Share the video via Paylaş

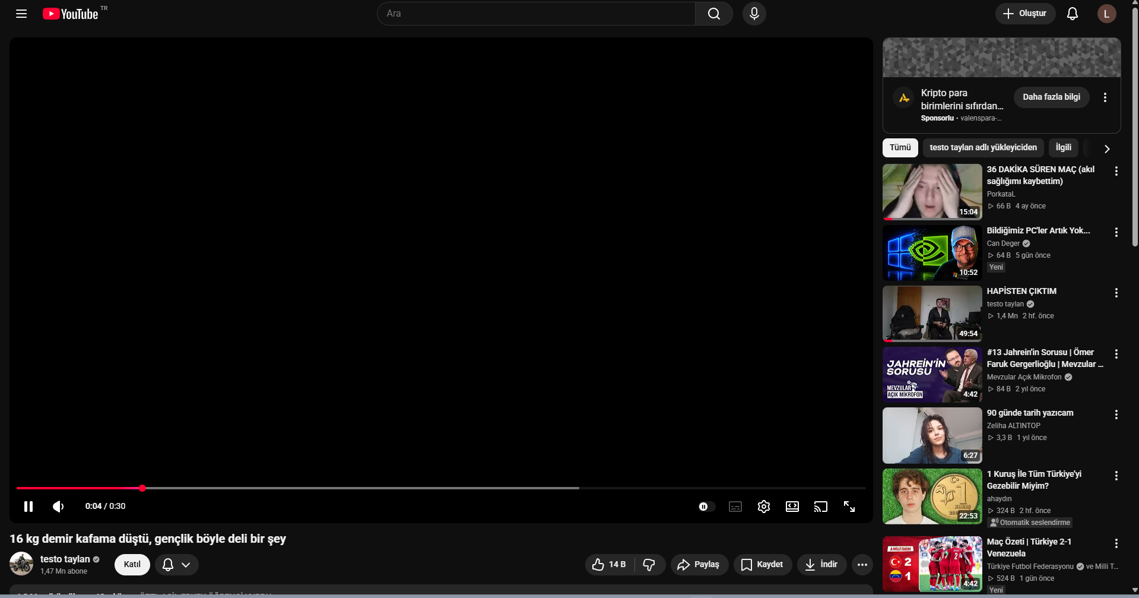(x=699, y=565)
